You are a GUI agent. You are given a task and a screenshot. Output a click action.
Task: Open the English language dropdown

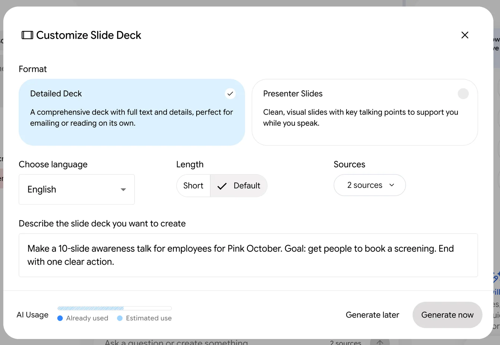click(77, 190)
